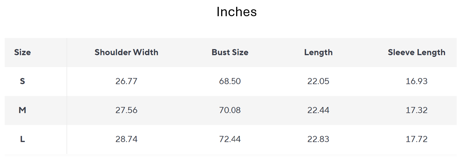Viewport: 471px width, 168px height.
Task: Click bust size value 68.50
Action: [x=230, y=81]
